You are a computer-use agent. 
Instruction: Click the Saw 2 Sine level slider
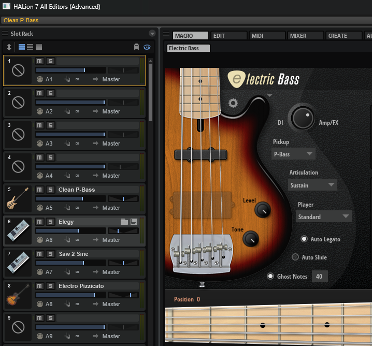click(69, 263)
